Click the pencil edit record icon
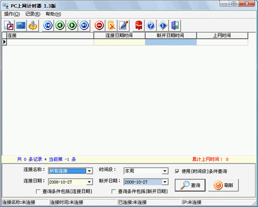Image resolution: width=258 pixels, height=207 pixels. point(124,25)
